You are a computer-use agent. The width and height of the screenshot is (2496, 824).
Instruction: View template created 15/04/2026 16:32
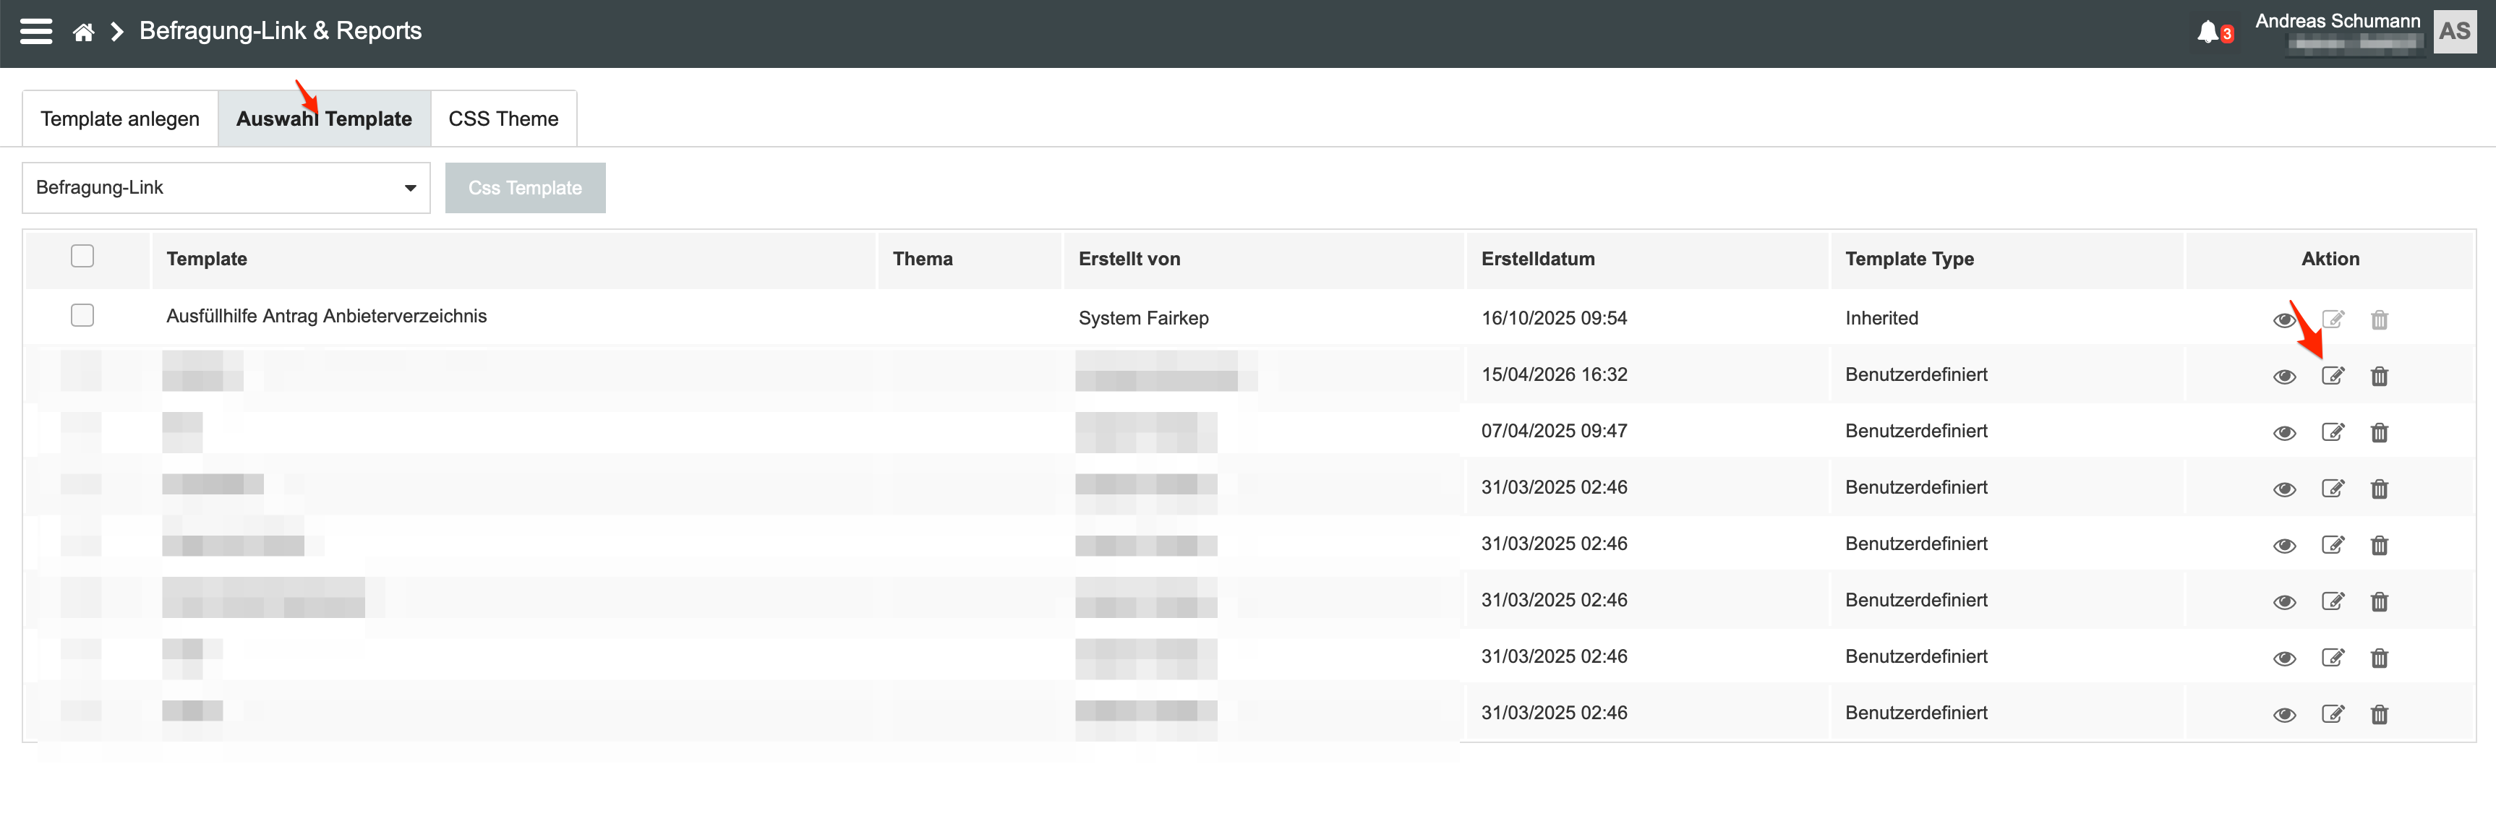coord(2284,376)
